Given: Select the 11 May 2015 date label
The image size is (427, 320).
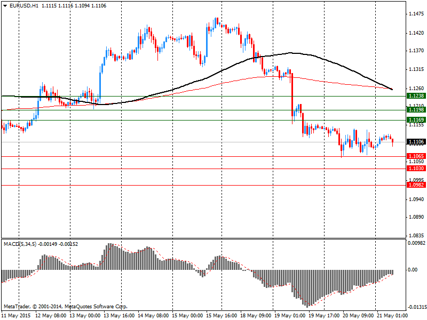Looking at the screenshot, I should point(17,316).
